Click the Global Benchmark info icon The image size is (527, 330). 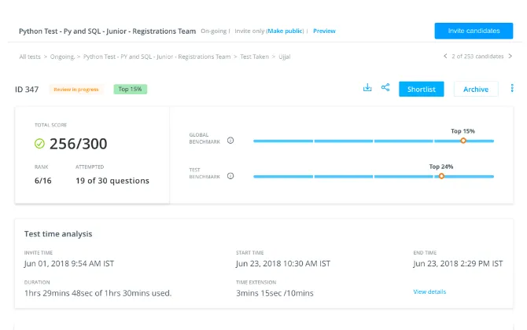(230, 141)
